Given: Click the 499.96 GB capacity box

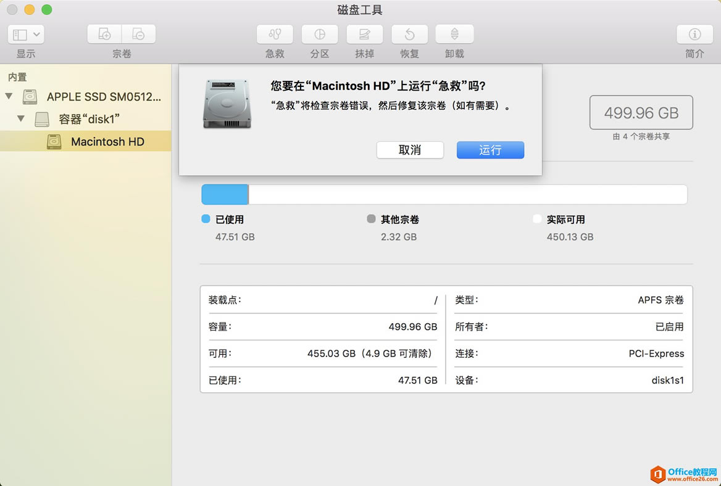Looking at the screenshot, I should pyautogui.click(x=641, y=112).
